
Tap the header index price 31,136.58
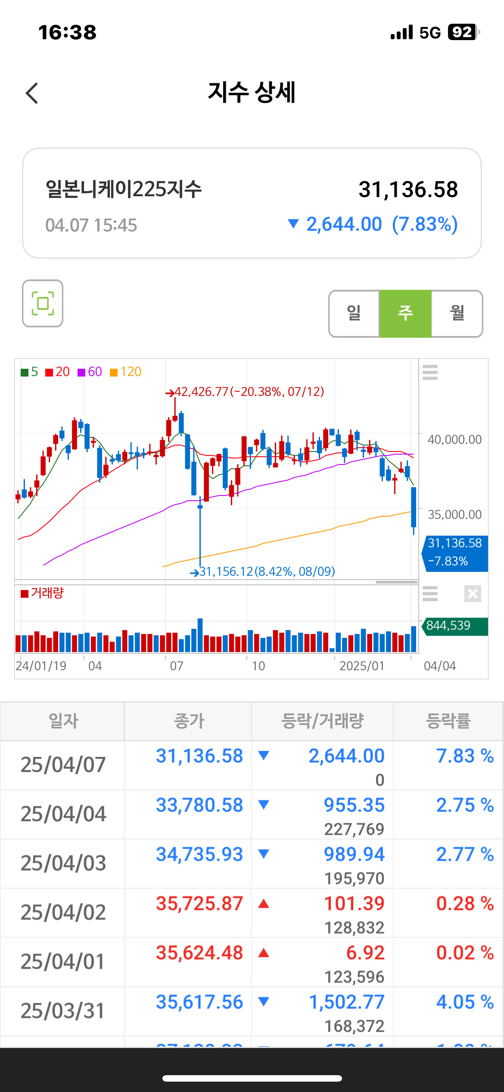pyautogui.click(x=408, y=190)
